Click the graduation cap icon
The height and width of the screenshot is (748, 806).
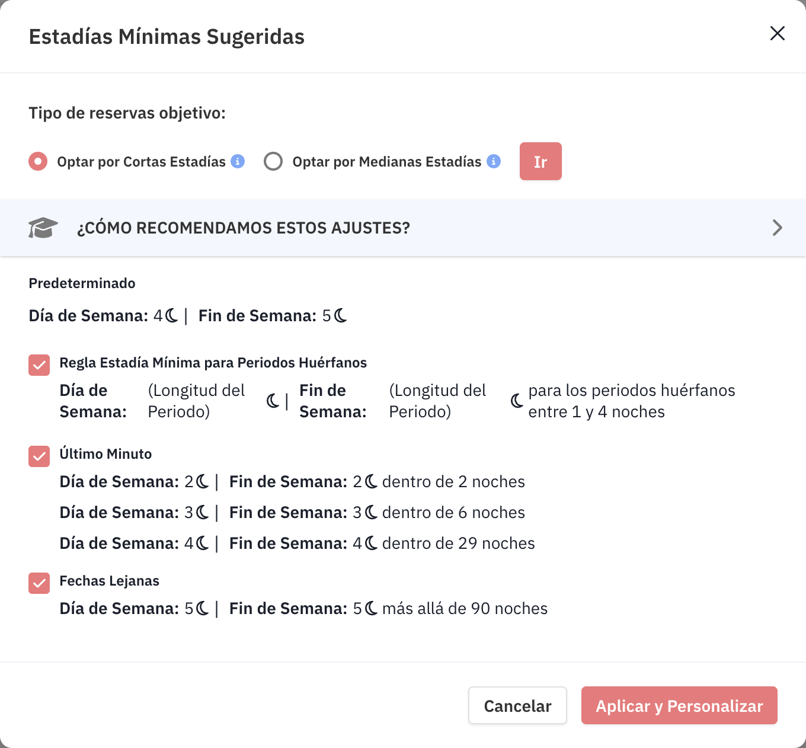click(43, 228)
